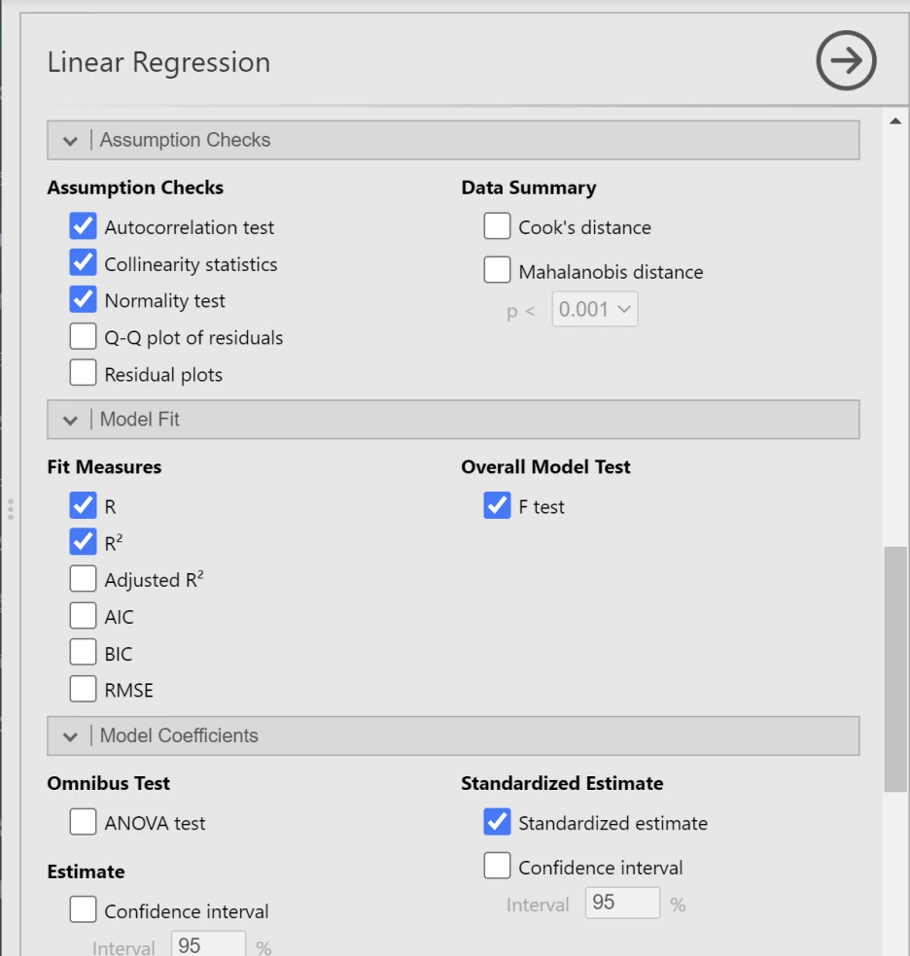Image resolution: width=910 pixels, height=956 pixels.
Task: Enable the RMSE fit measure
Action: 84,691
